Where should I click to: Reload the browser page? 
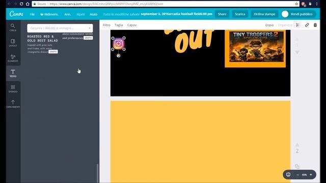(21, 4)
